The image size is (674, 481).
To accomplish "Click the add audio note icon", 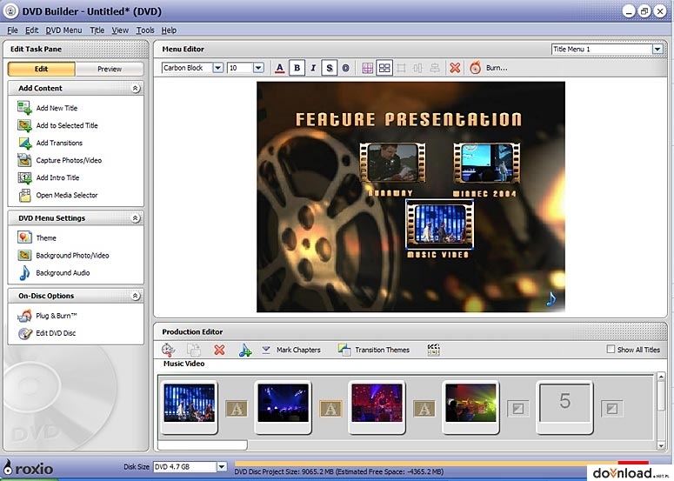I will pyautogui.click(x=245, y=350).
